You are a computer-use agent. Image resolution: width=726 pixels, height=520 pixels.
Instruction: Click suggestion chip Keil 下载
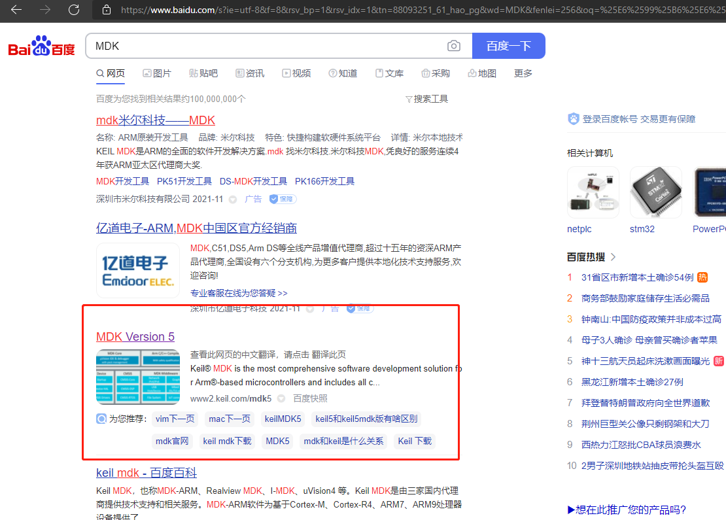pyautogui.click(x=415, y=442)
